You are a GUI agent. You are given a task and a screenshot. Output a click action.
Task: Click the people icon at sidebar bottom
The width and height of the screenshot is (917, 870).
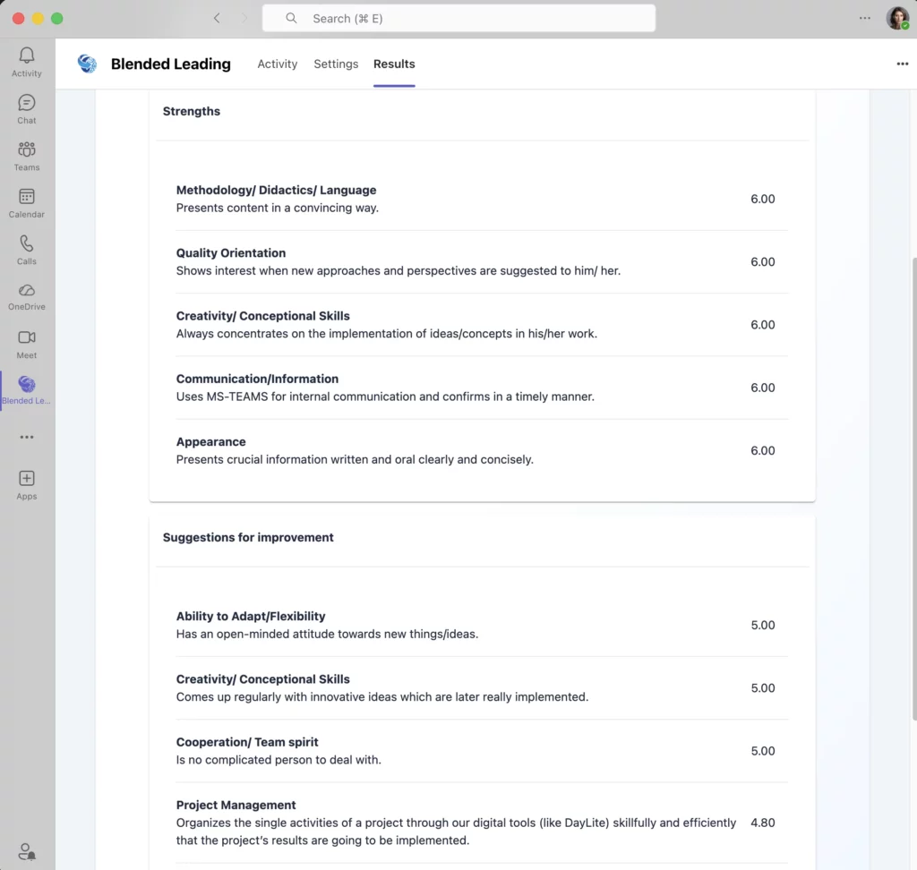click(27, 851)
